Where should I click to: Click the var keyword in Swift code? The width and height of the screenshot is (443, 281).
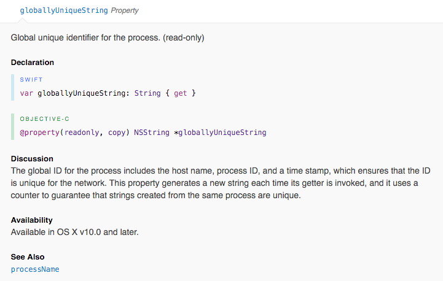pos(26,93)
